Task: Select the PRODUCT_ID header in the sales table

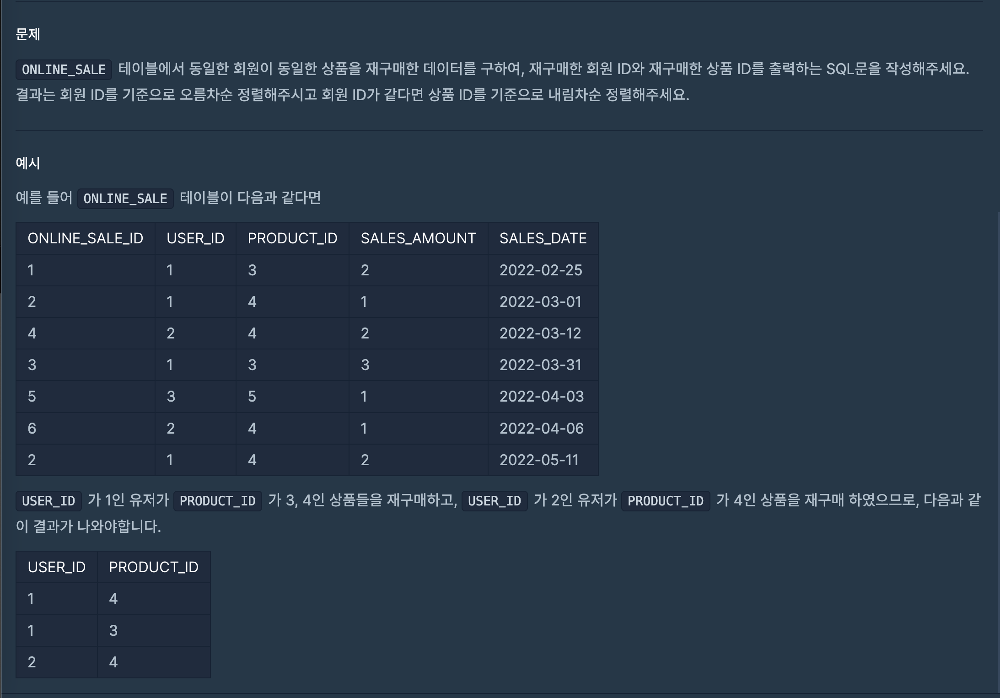Action: [x=292, y=238]
